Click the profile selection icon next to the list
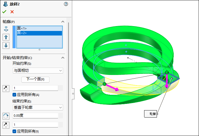 6,29
